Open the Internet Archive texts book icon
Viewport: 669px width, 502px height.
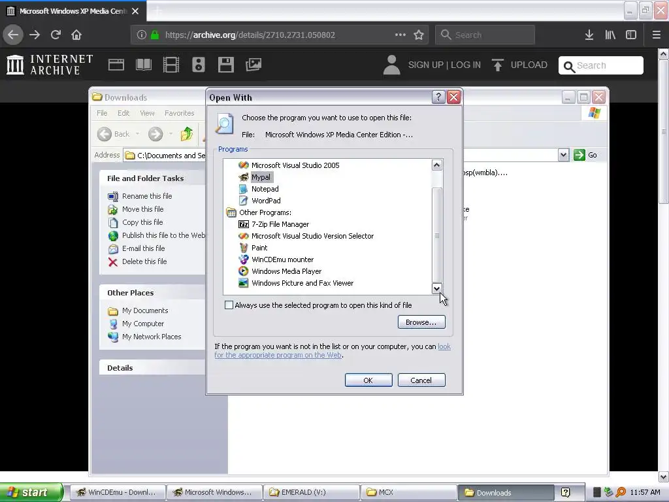point(143,65)
